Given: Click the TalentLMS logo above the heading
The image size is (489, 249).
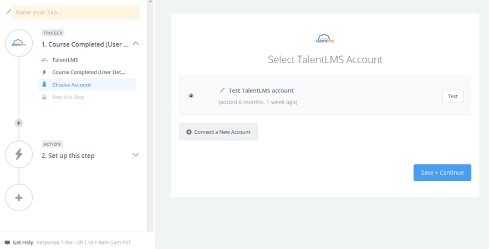Looking at the screenshot, I should click(325, 39).
